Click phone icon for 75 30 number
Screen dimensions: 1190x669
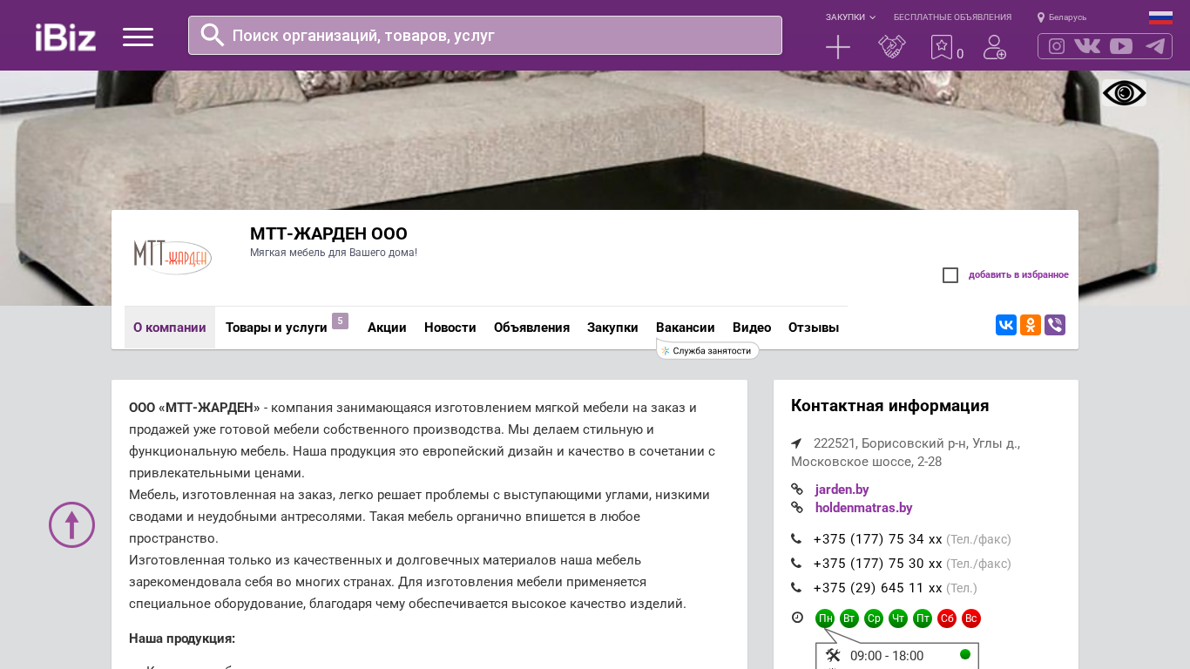(796, 564)
